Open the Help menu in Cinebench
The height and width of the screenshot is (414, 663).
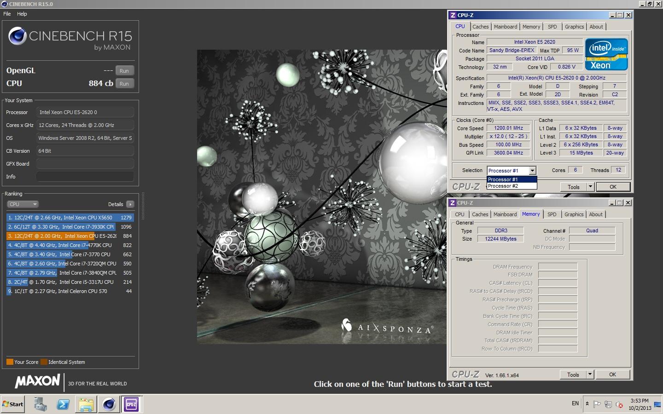tap(22, 14)
